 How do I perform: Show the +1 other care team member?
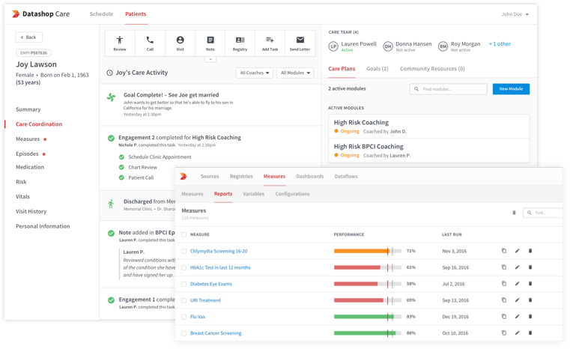coord(500,43)
